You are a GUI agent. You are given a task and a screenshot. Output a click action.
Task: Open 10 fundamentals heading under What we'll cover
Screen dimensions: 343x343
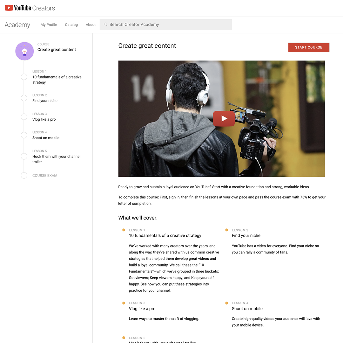(x=165, y=235)
